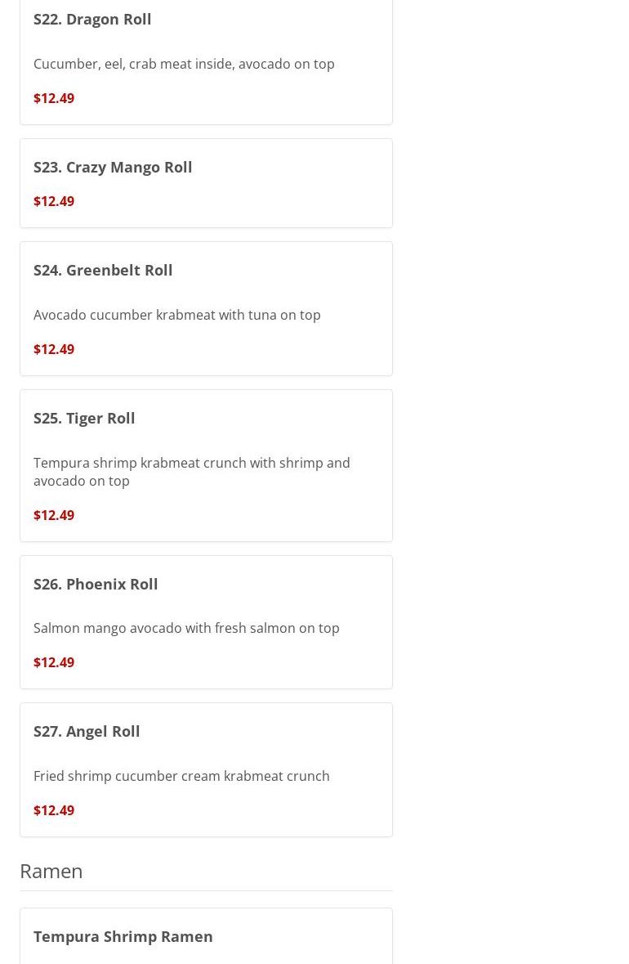Click the Dragon Roll ingredients description
Viewport: 629px width, 964px height.
[x=184, y=64]
